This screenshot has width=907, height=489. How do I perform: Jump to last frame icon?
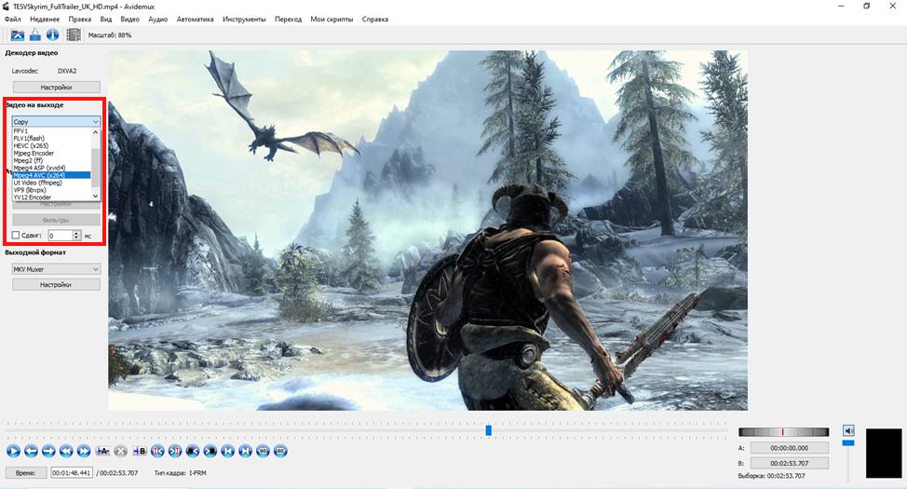(245, 451)
